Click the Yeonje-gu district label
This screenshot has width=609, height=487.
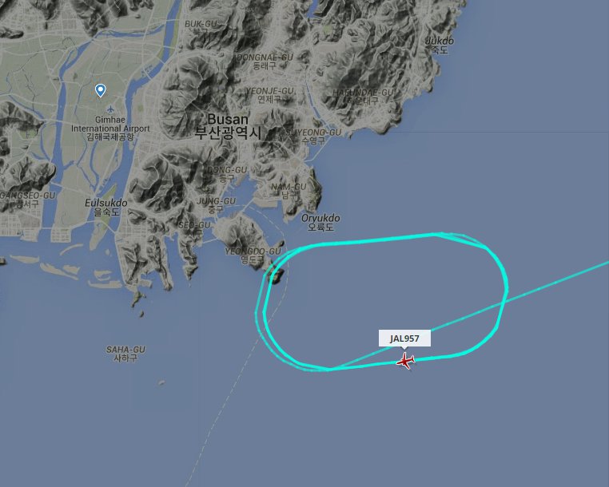(269, 95)
